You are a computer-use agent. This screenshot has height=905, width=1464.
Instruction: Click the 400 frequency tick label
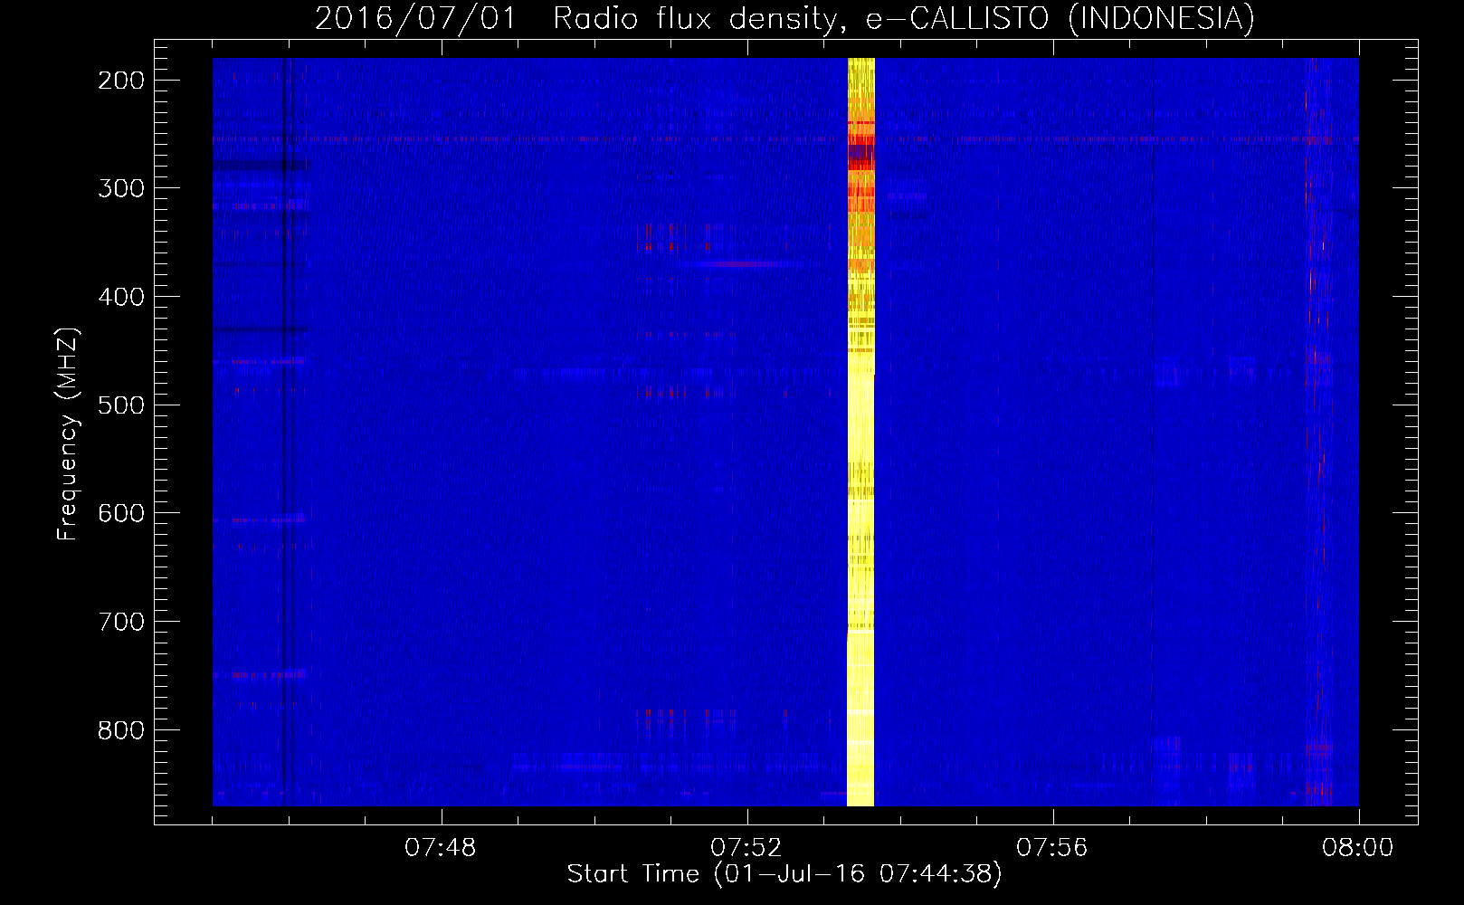(x=121, y=297)
